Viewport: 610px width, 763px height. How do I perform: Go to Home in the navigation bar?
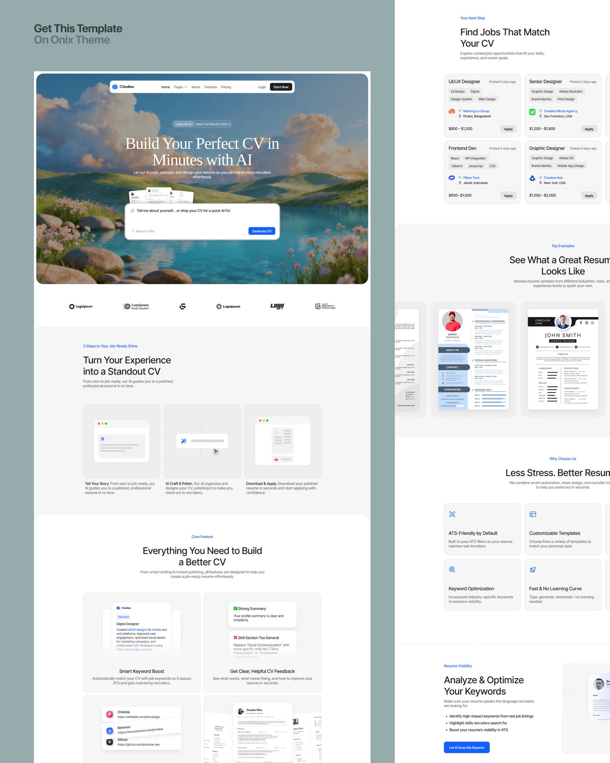click(x=165, y=87)
